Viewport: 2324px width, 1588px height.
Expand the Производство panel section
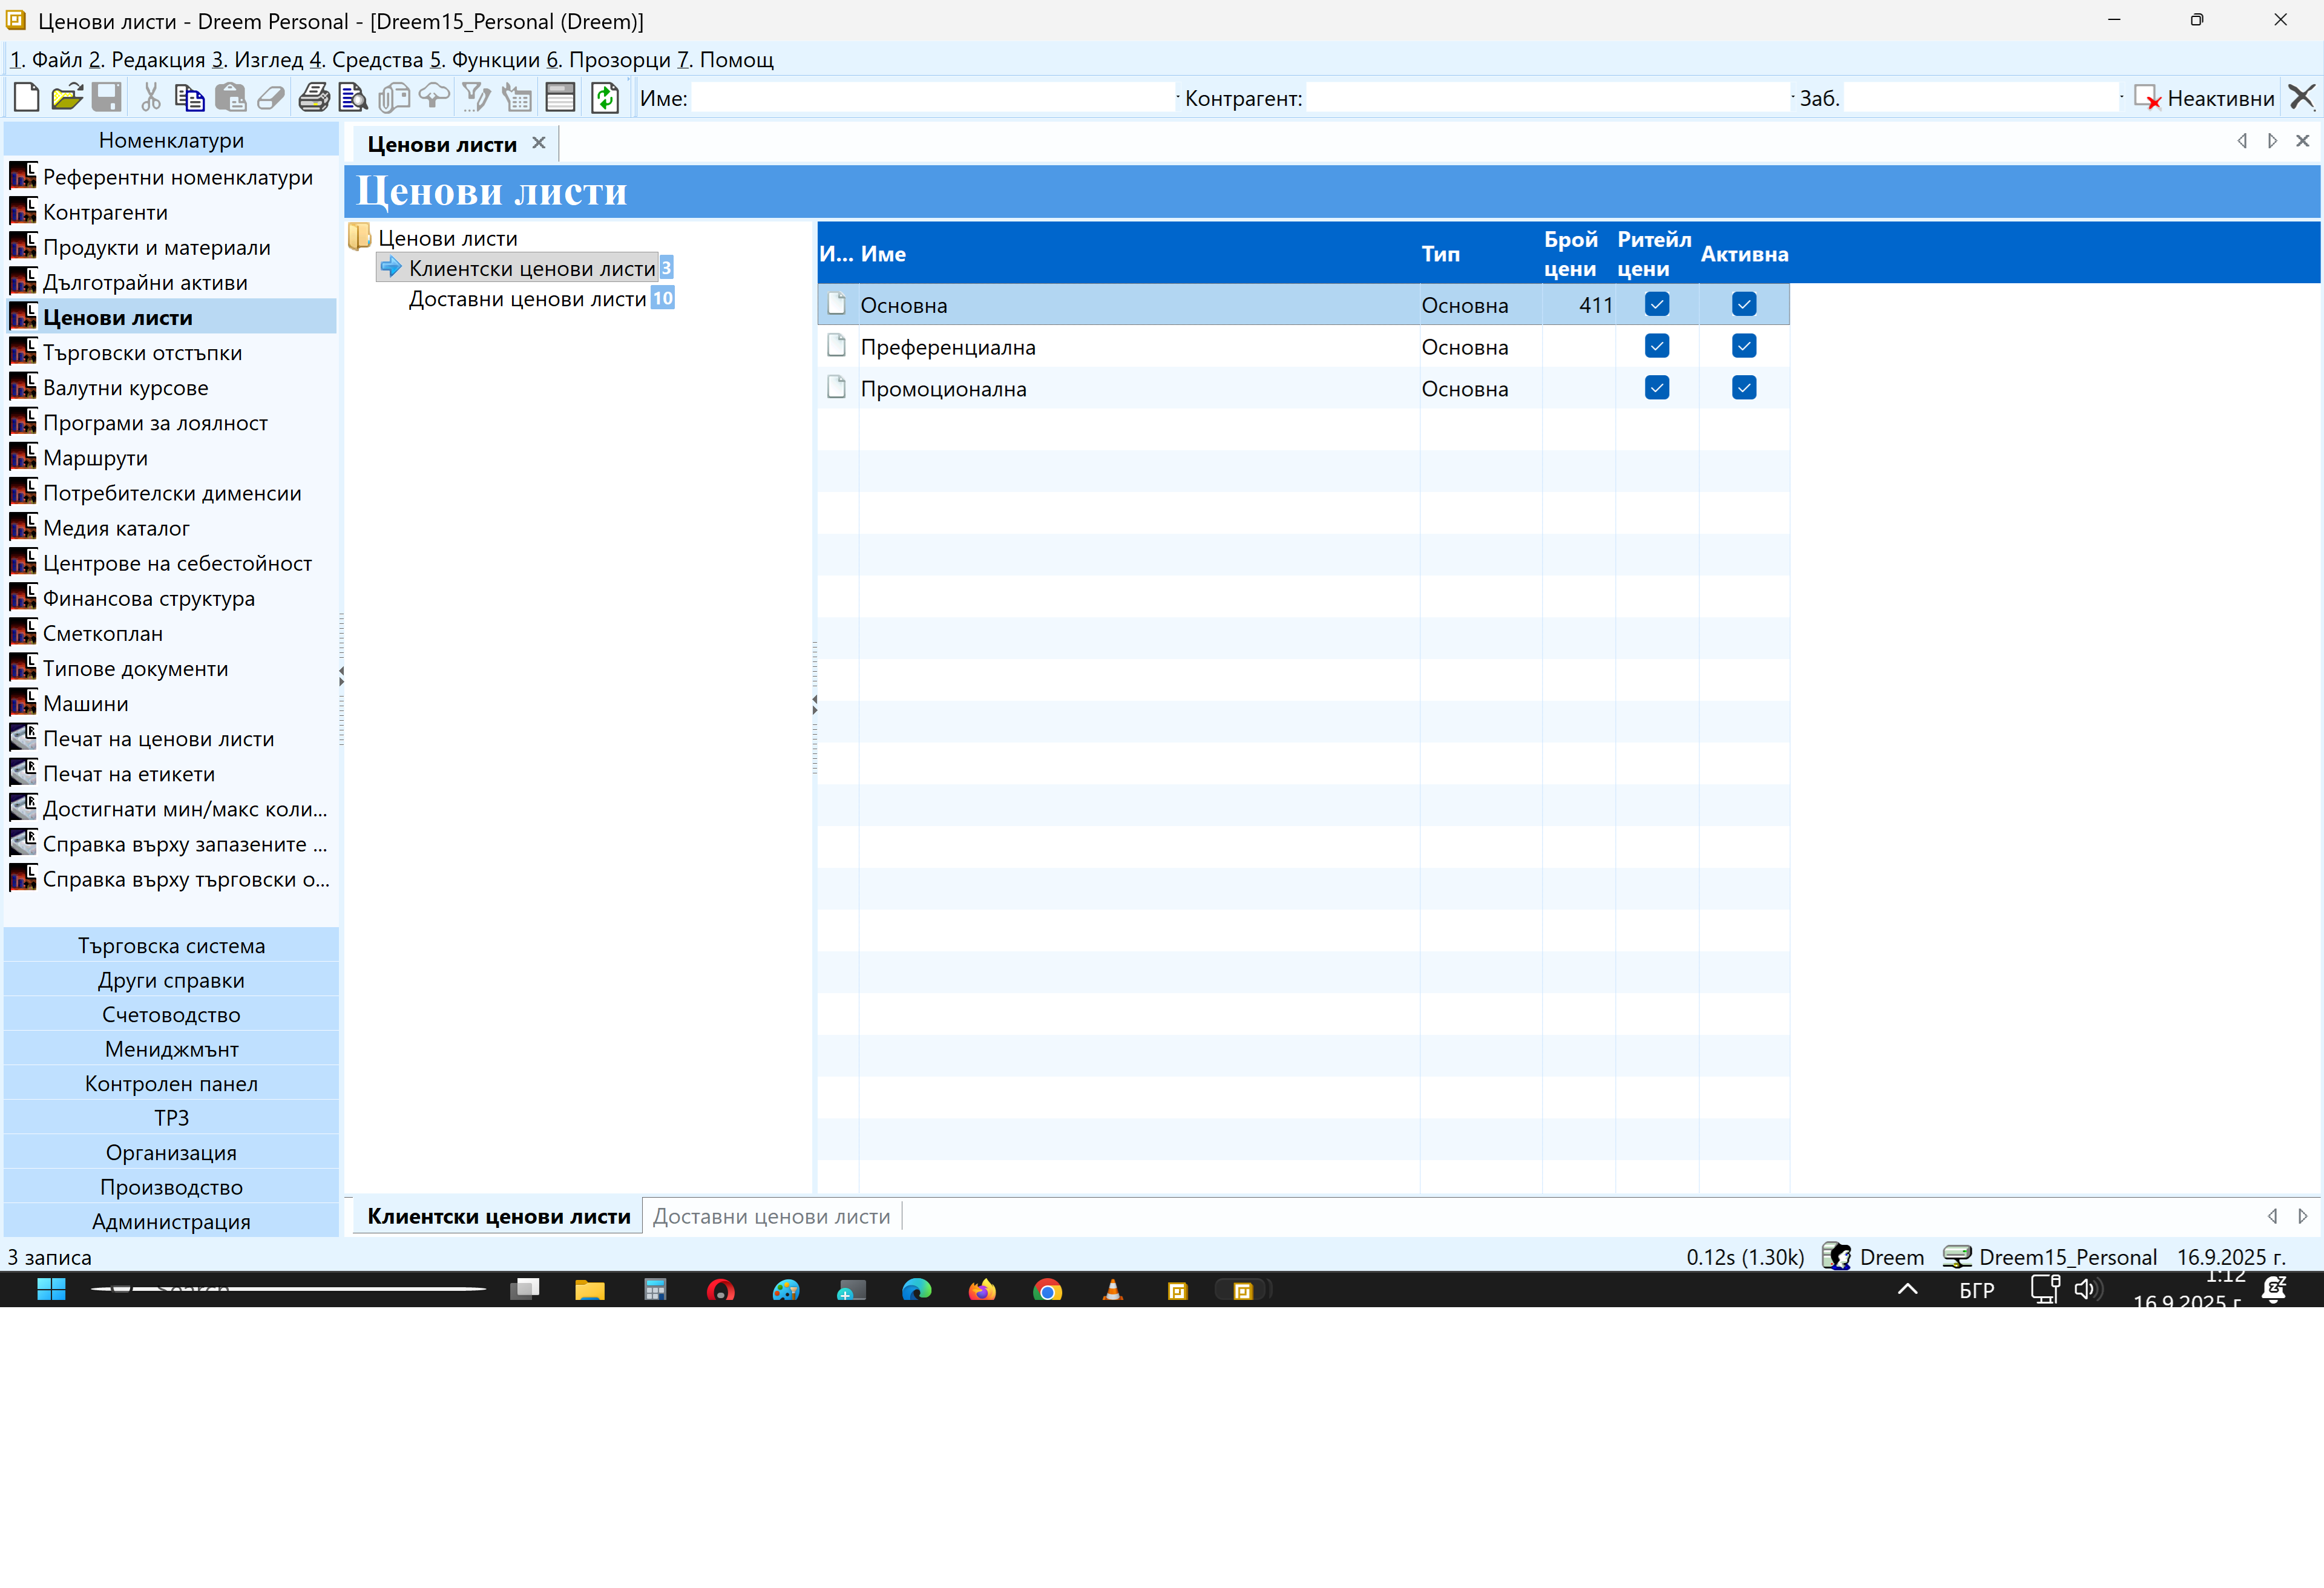[x=171, y=1187]
